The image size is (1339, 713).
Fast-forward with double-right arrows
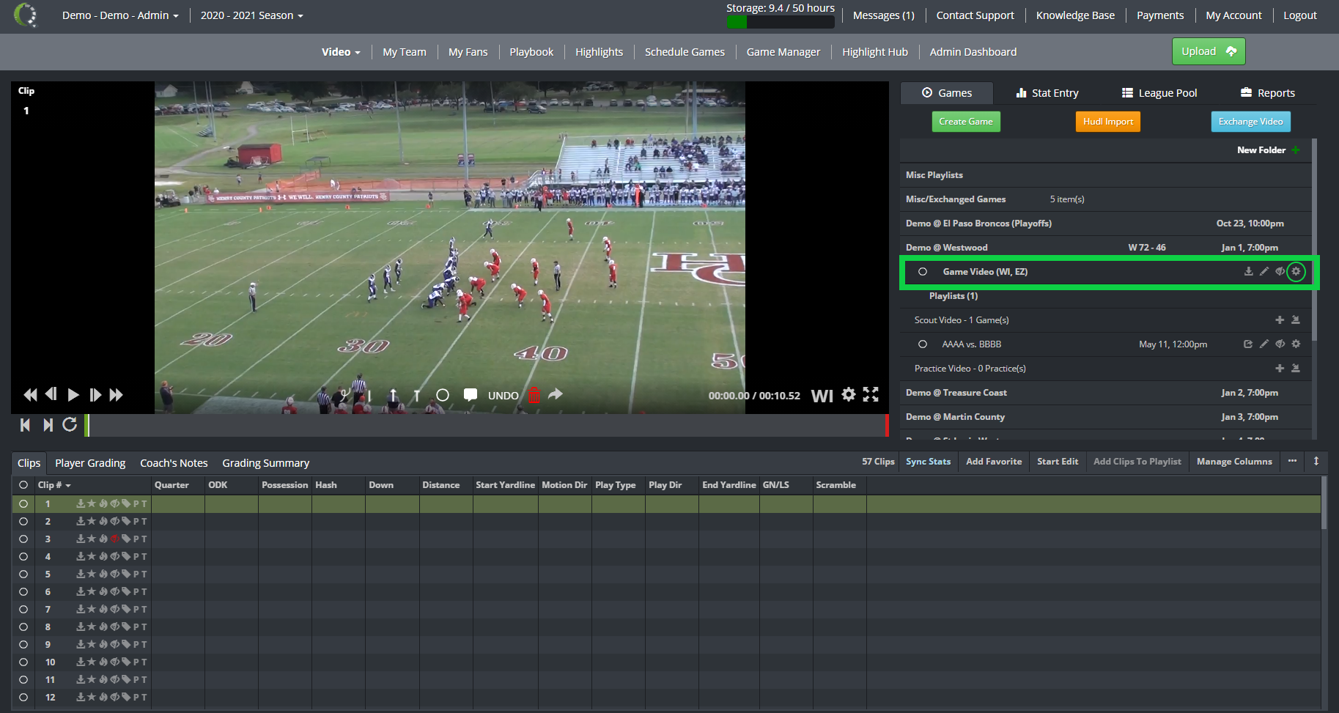click(x=117, y=395)
